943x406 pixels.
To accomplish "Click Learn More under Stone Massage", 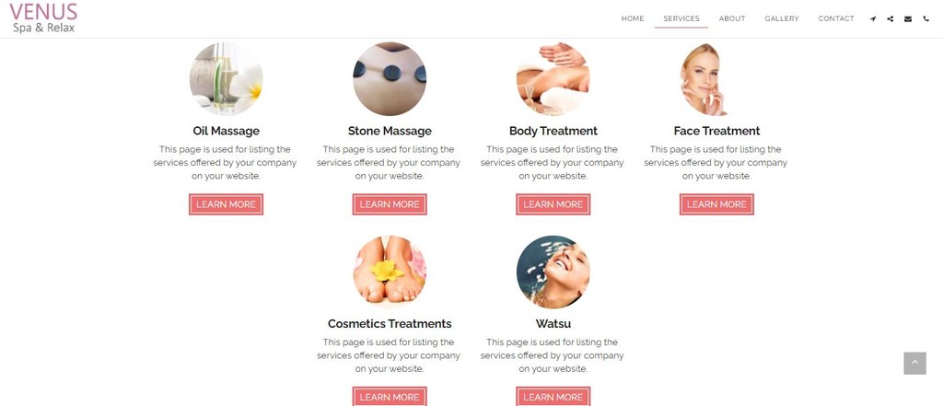I will click(390, 204).
